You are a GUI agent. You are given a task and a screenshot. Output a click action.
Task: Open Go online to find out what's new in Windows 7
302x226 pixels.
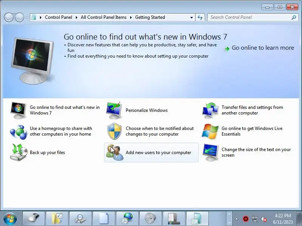pos(55,110)
